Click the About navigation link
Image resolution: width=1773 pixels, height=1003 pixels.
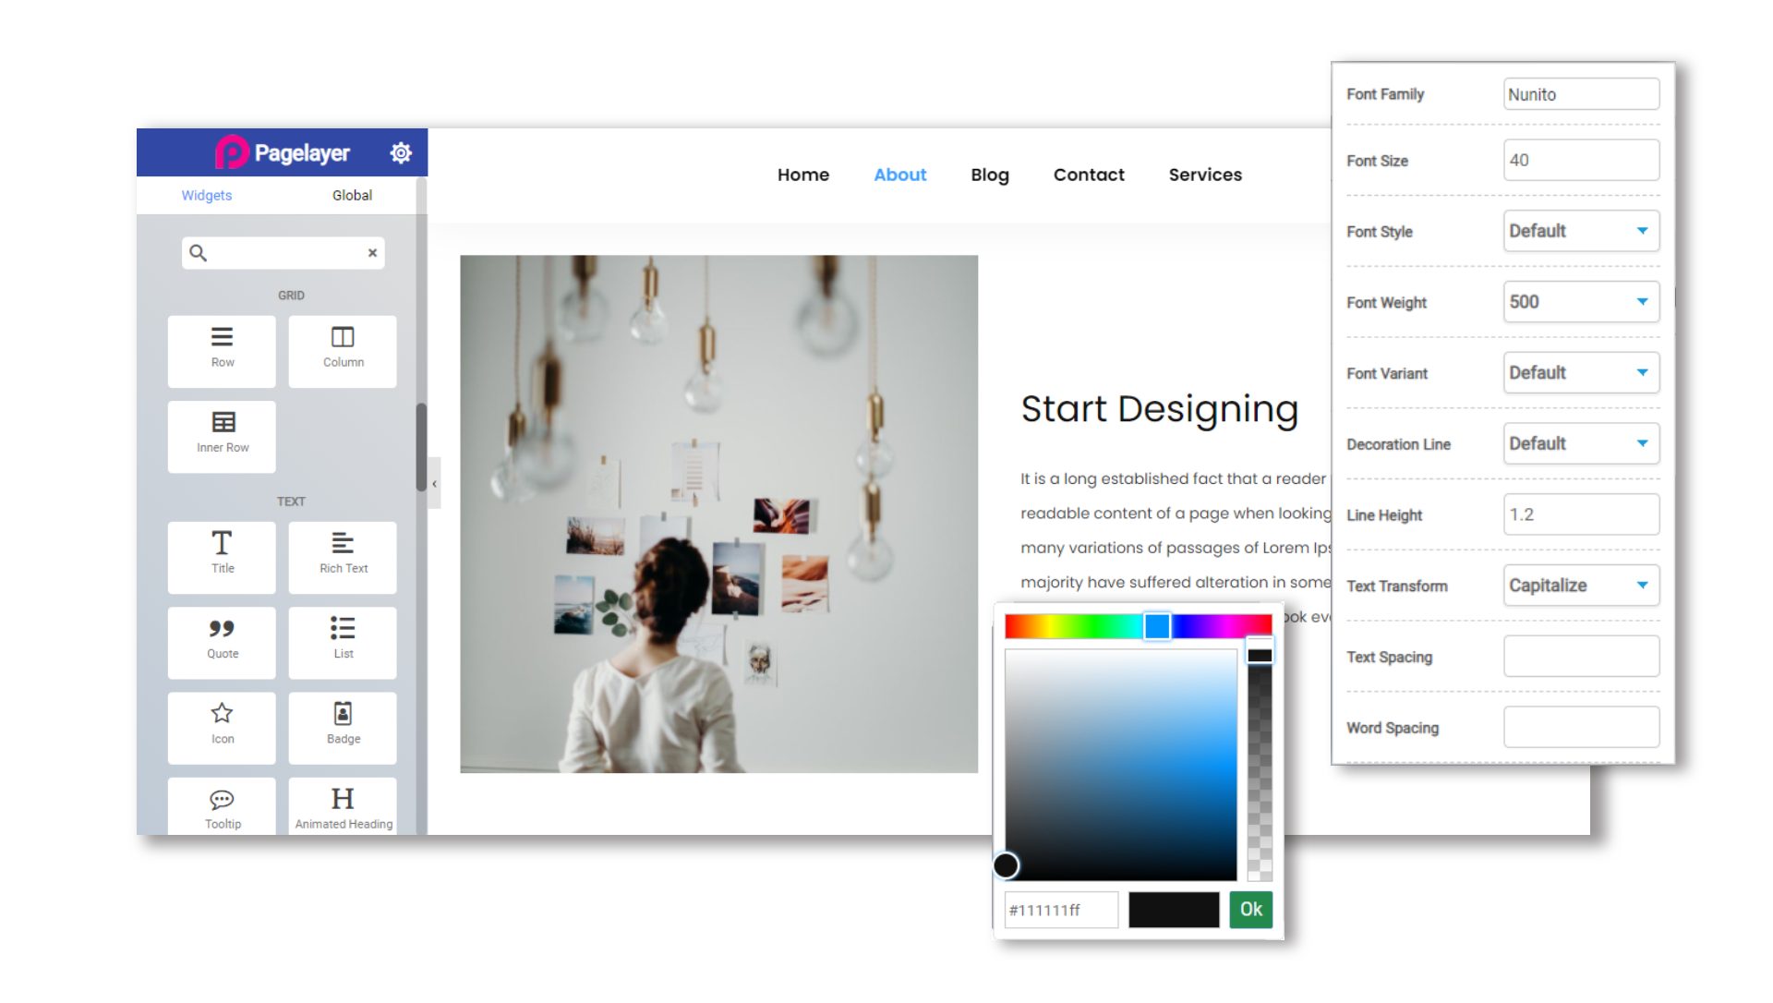tap(899, 175)
